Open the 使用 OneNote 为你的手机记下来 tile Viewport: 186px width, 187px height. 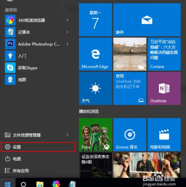(x=130, y=88)
